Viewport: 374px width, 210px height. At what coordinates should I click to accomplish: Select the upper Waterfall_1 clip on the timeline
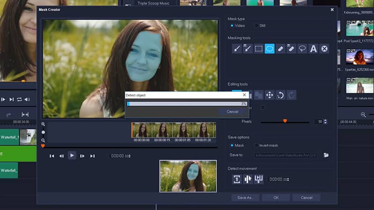9,137
